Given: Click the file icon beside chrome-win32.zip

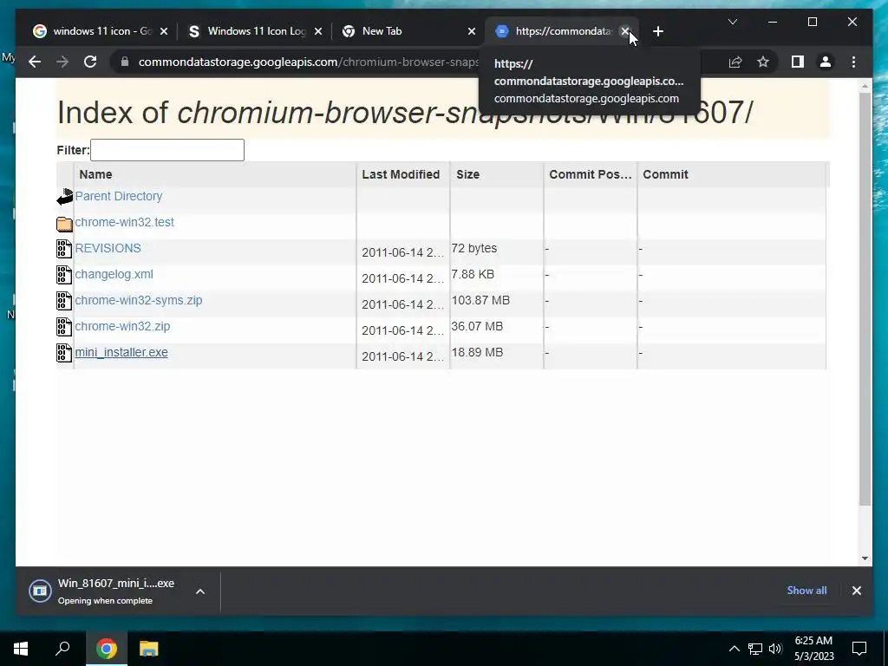Looking at the screenshot, I should click(x=64, y=327).
